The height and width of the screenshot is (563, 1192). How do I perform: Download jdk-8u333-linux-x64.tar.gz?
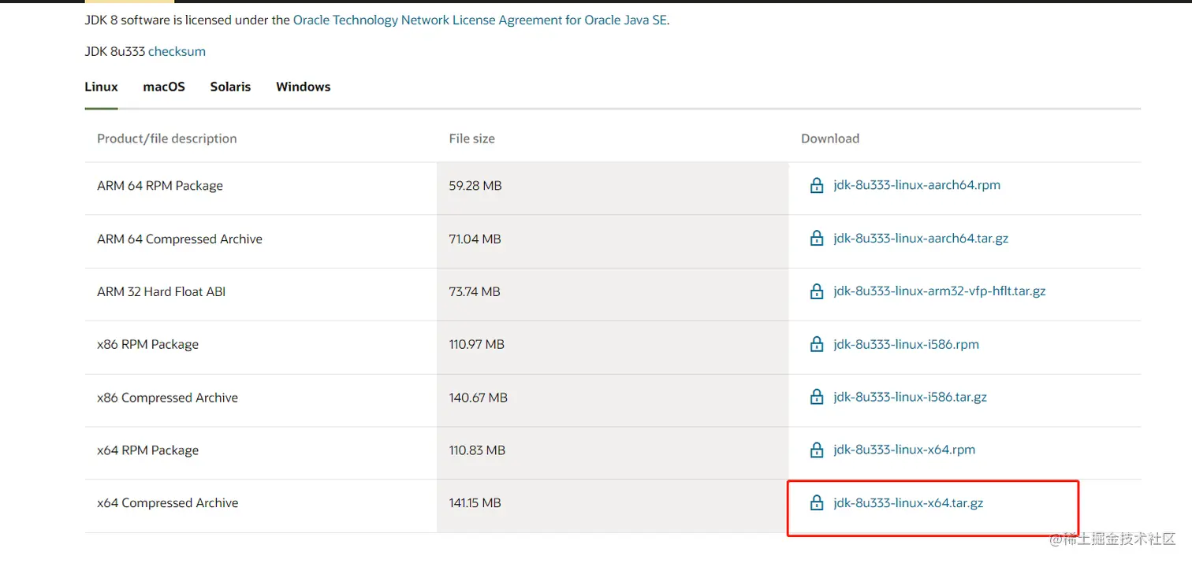point(908,503)
